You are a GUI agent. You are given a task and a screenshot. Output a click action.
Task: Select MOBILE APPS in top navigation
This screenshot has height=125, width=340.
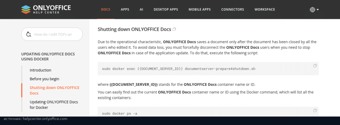[200, 10]
